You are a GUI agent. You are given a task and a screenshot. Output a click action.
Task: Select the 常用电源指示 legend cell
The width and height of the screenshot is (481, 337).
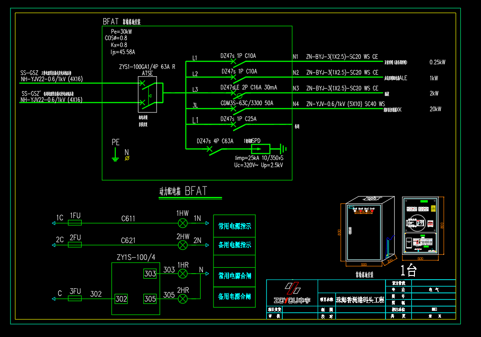tap(235, 226)
